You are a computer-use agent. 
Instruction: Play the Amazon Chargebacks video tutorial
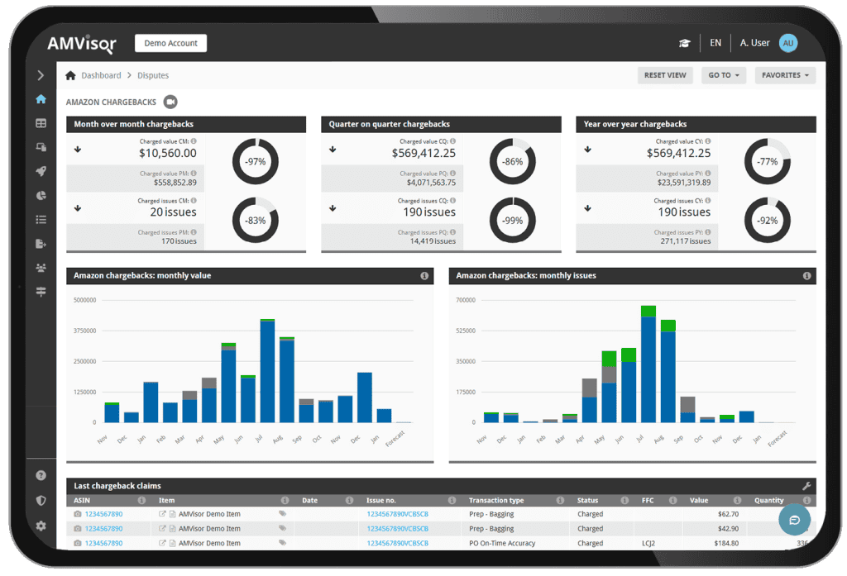(x=170, y=102)
